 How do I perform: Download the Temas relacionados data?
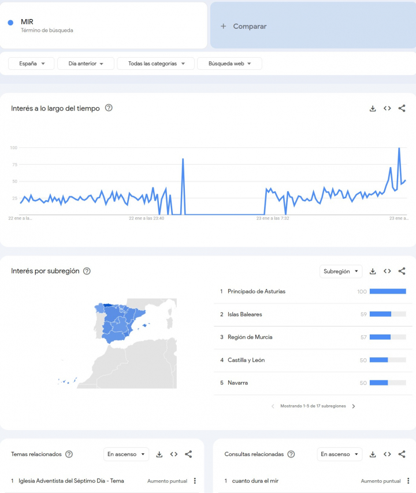(159, 454)
